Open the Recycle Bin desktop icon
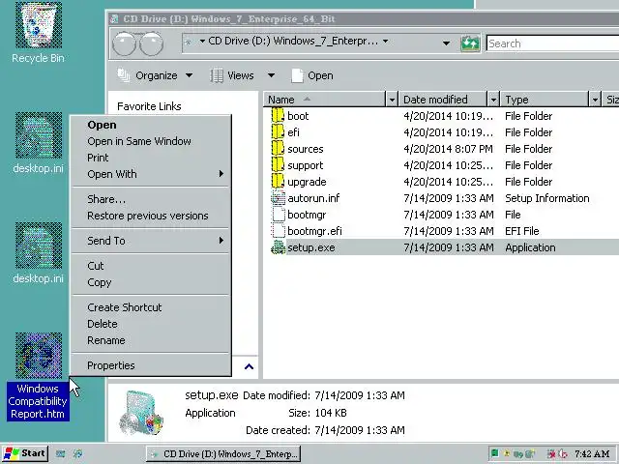Screen dimensions: 619x464 pyautogui.click(x=39, y=25)
